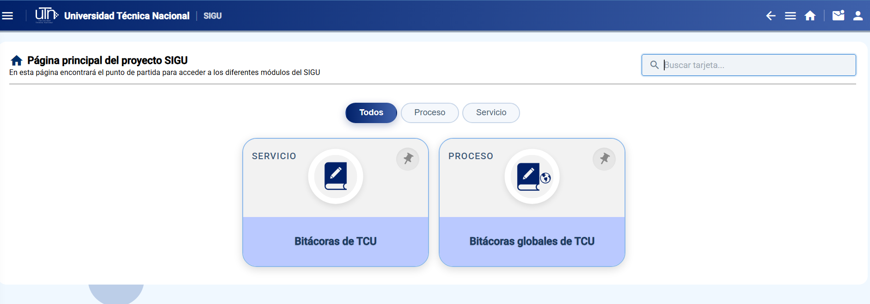Click Universidad Técnica Nacional title text

(x=127, y=16)
